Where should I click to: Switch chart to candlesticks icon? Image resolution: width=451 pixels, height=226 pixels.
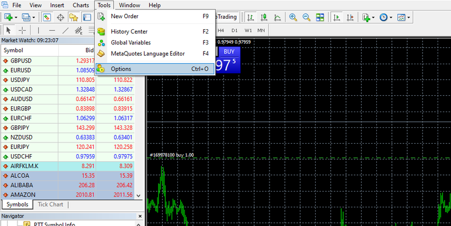(x=264, y=18)
